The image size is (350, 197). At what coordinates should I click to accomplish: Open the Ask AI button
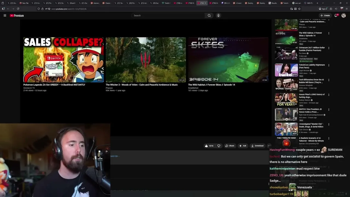(x=243, y=146)
